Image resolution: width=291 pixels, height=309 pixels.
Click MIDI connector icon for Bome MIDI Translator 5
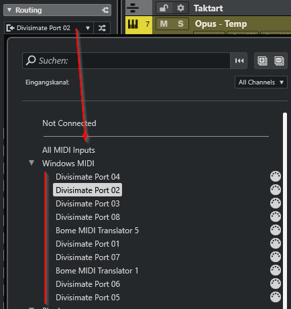276,230
